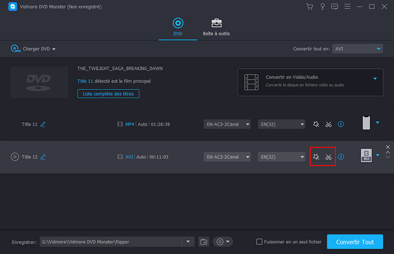Play the Title 12 preview
Viewport: 394px width, 254px height.
click(15, 157)
